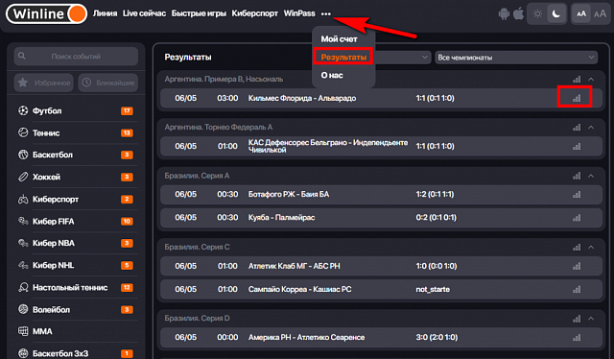The width and height of the screenshot is (614, 359).
Task: Open statistics for Кильмес Флорида - Альварадо match
Action: click(x=577, y=98)
